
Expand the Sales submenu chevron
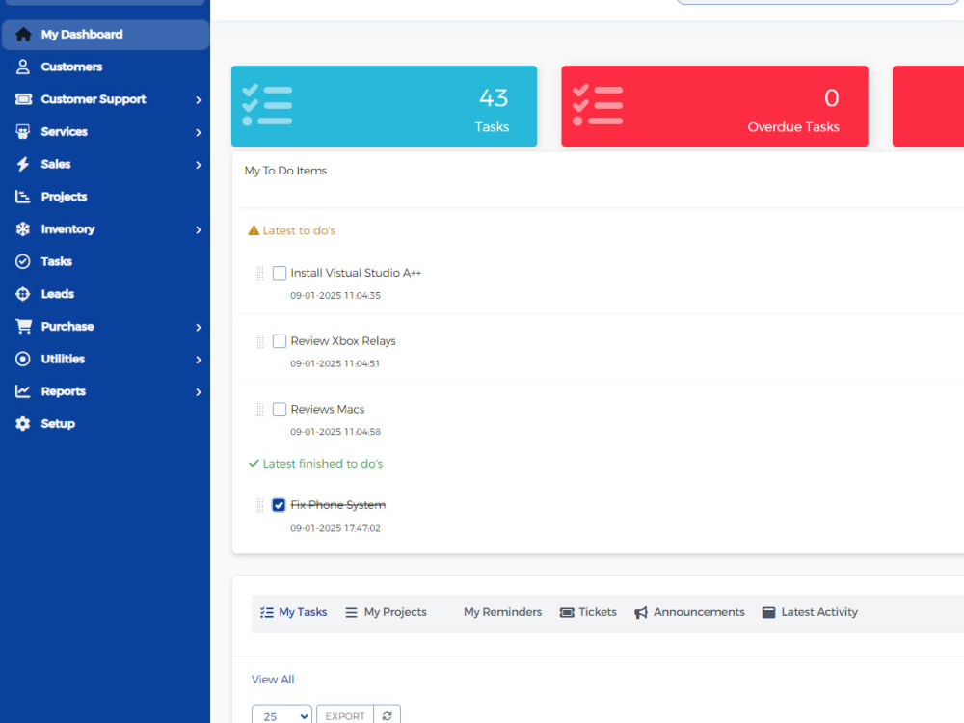[198, 165]
